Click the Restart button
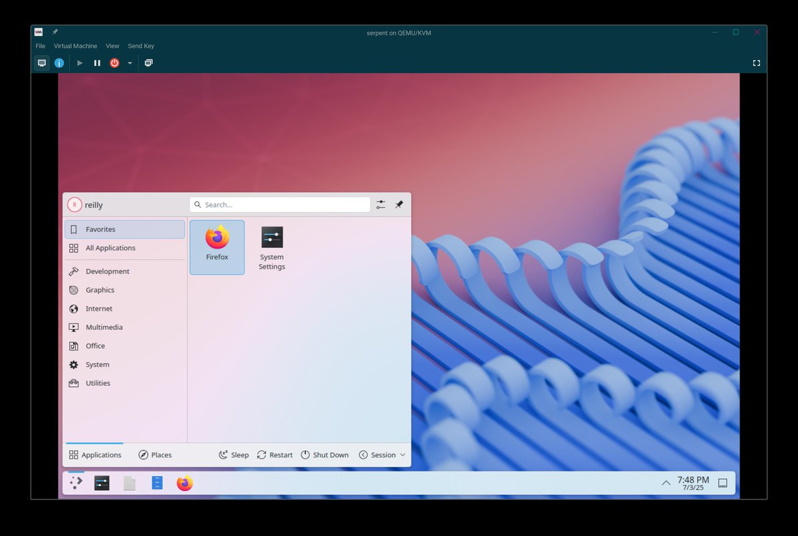Image resolution: width=798 pixels, height=536 pixels. (275, 455)
